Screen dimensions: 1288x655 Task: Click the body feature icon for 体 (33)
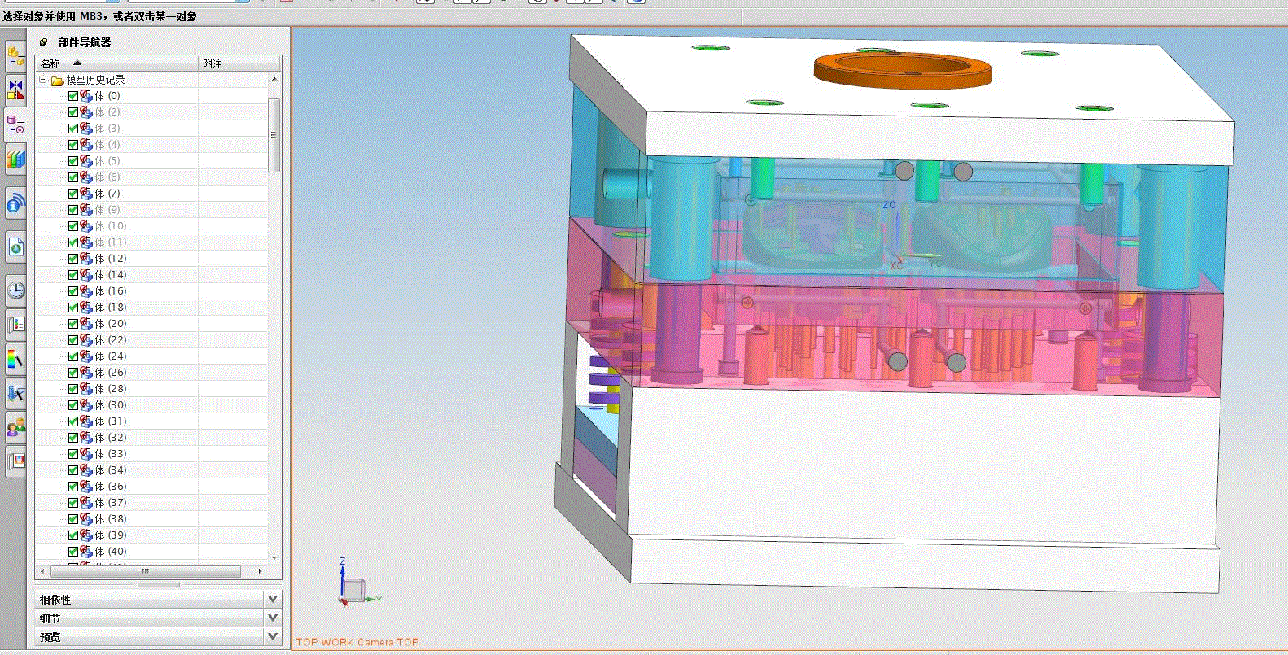(86, 454)
